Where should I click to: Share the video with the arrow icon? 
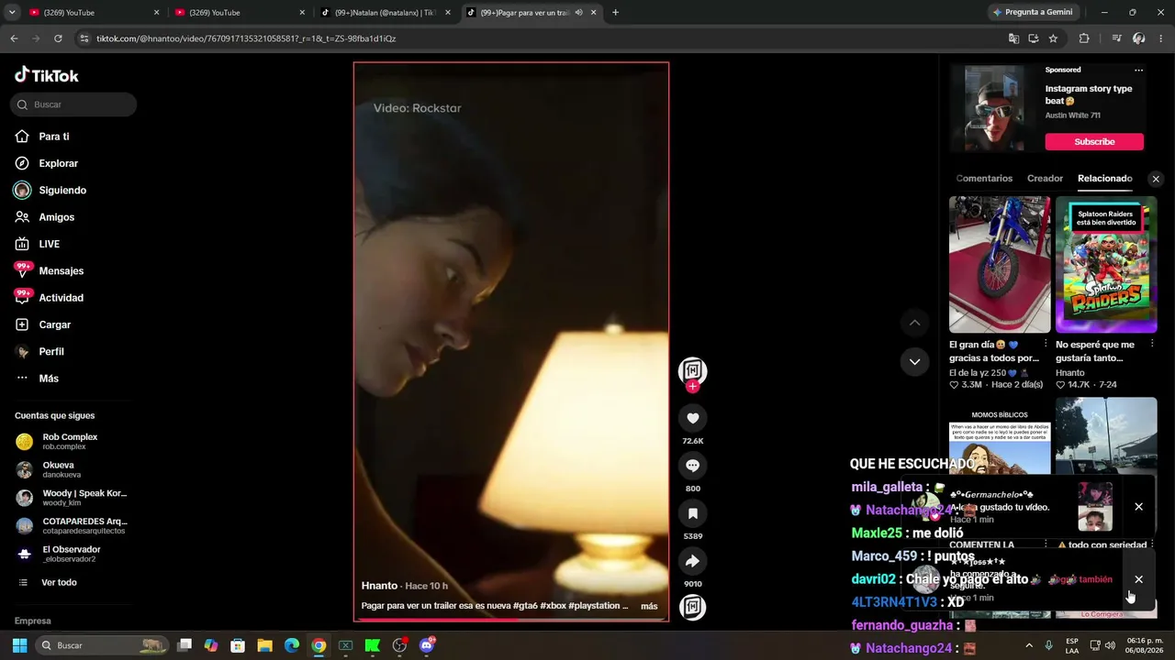coord(693,561)
